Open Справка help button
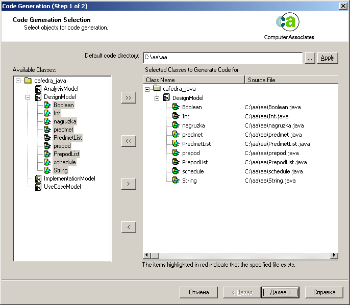350x305 pixels. [324, 292]
